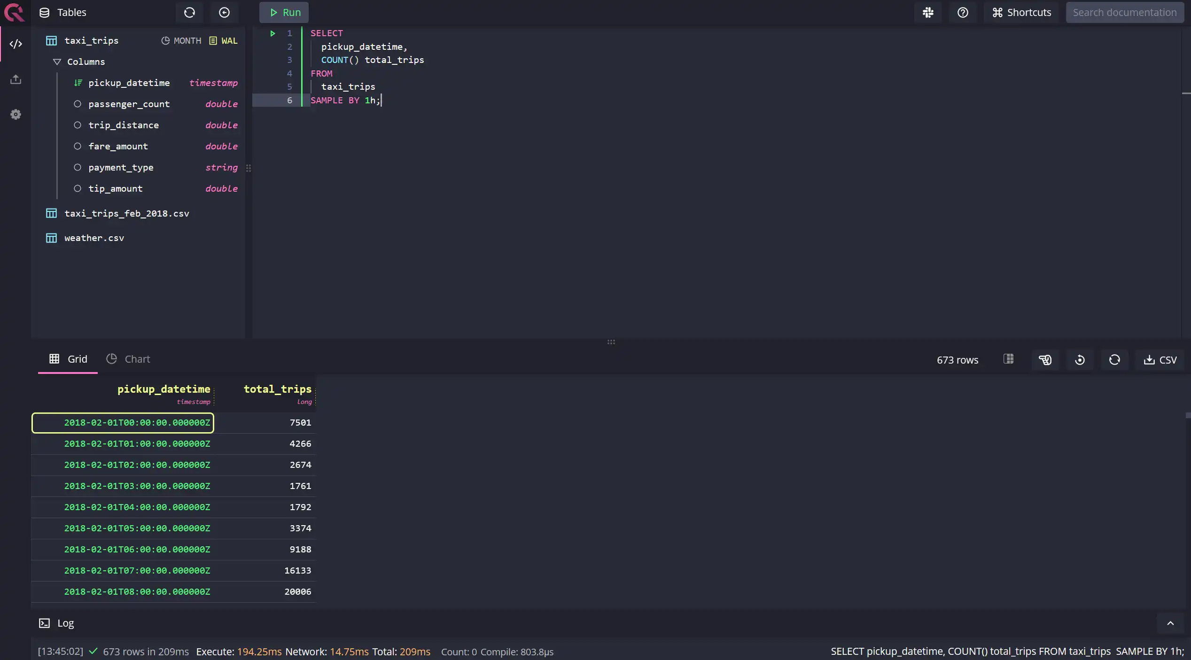The image size is (1191, 660).
Task: Expand the weather.csv table
Action: (x=94, y=238)
